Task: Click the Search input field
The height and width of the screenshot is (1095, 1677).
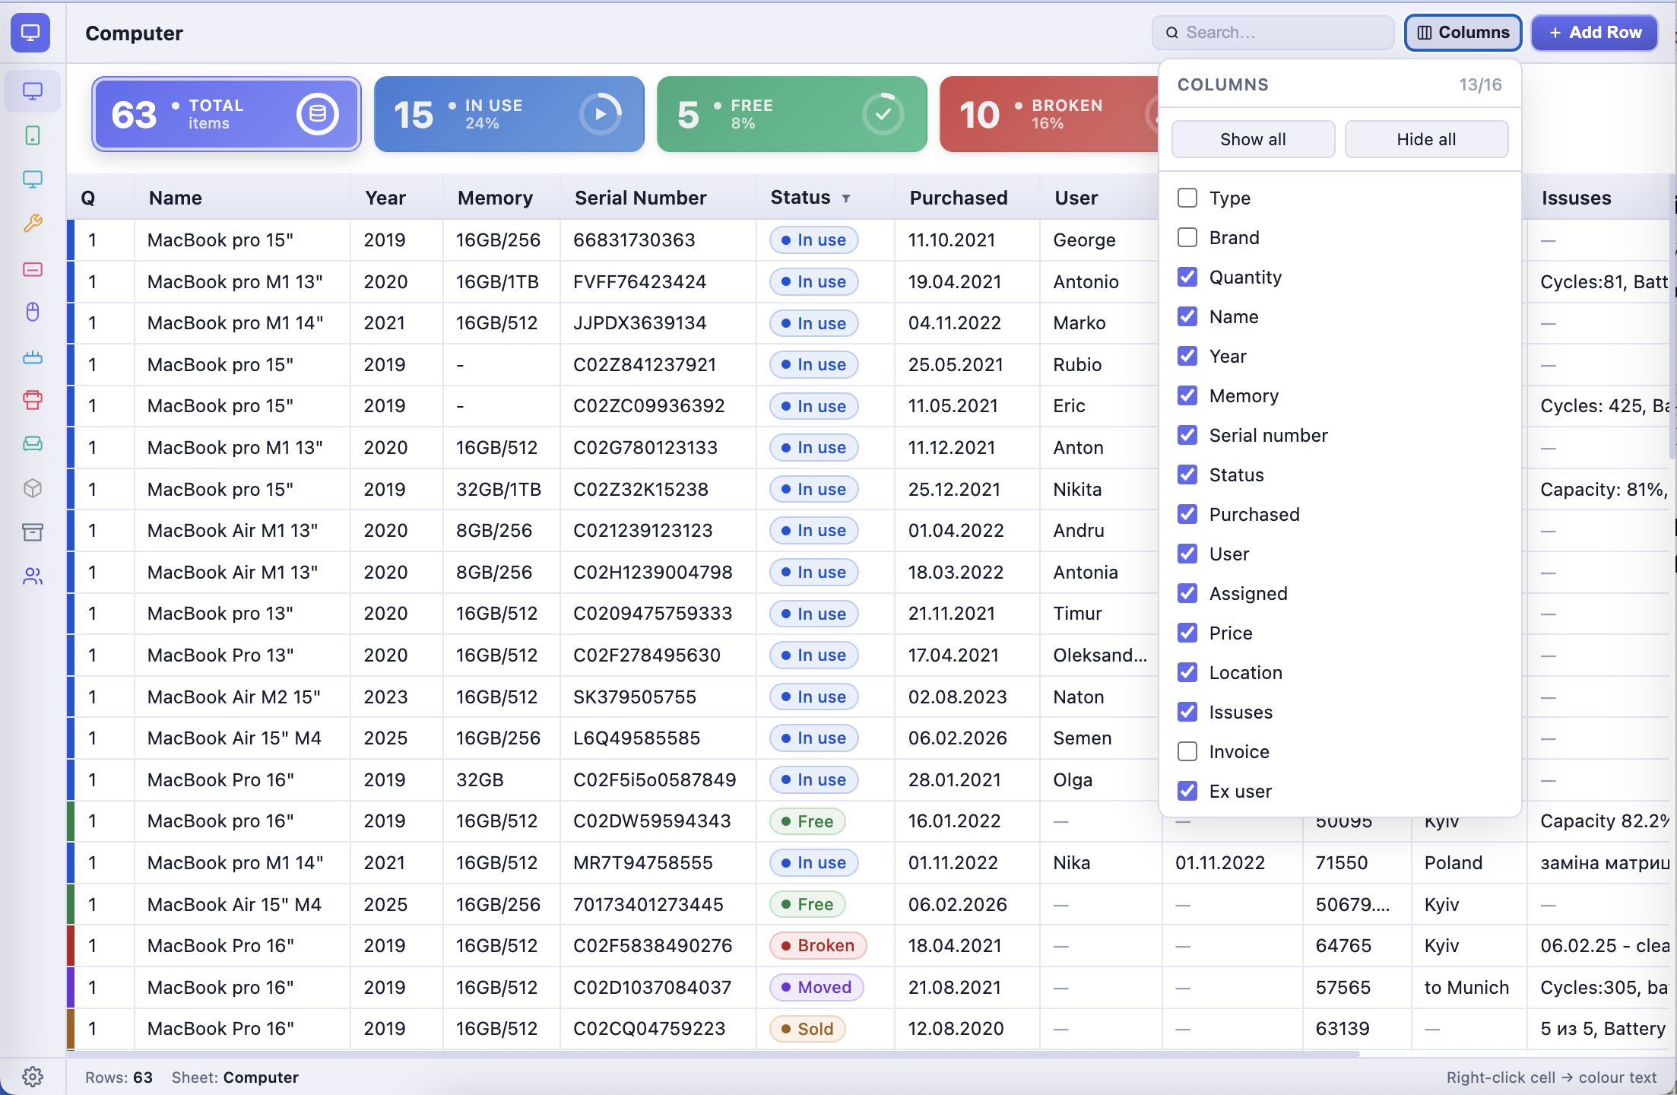Action: pos(1273,33)
